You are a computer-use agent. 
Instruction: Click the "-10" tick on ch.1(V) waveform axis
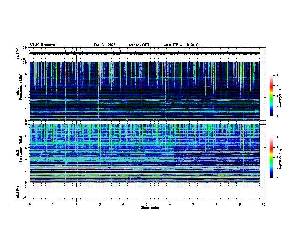[24, 59]
